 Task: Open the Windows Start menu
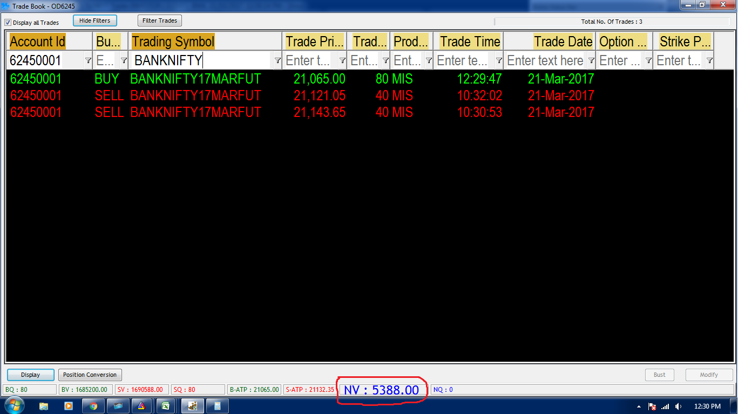[x=14, y=406]
